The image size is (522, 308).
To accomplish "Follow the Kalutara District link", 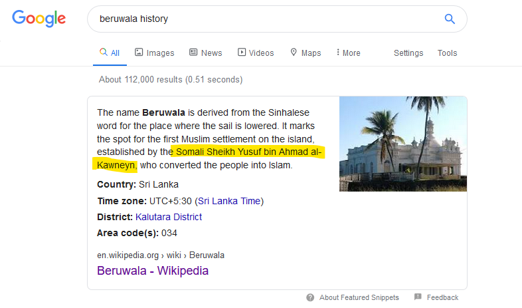I will pyautogui.click(x=169, y=217).
